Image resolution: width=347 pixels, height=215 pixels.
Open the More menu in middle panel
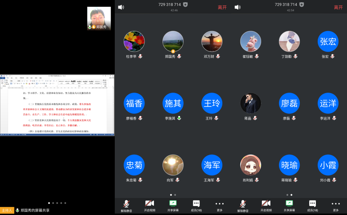click(x=220, y=206)
